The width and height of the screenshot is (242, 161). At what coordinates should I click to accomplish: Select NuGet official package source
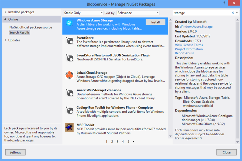tap(31, 27)
